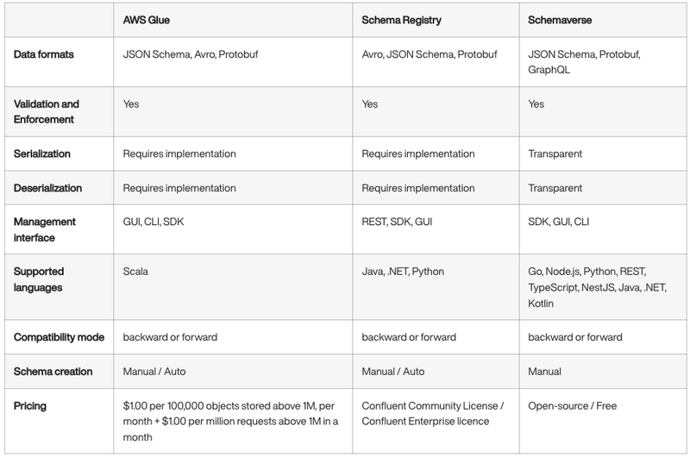The height and width of the screenshot is (457, 690).
Task: Click the Schema creation row label
Action: 52,372
